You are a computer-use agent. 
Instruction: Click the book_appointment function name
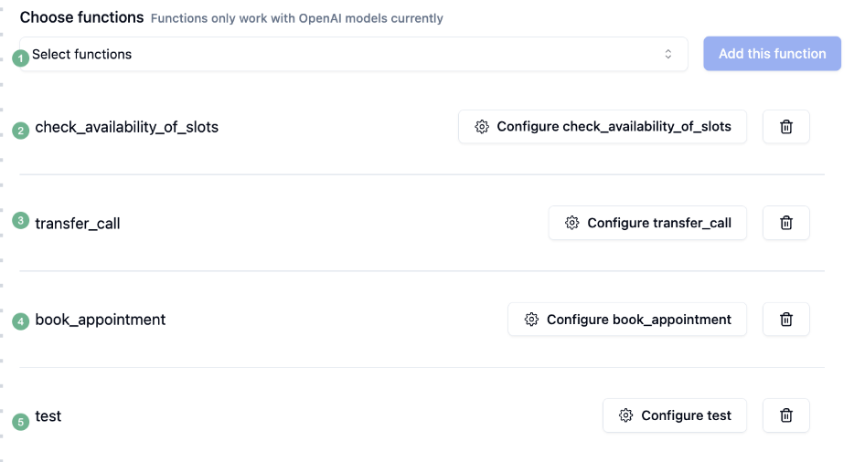point(101,320)
